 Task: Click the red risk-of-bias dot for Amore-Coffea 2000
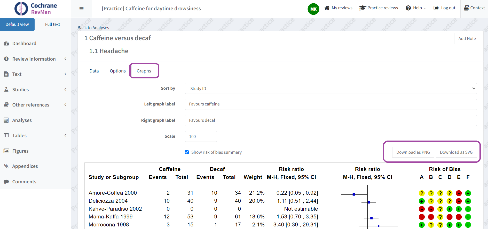click(x=459, y=193)
